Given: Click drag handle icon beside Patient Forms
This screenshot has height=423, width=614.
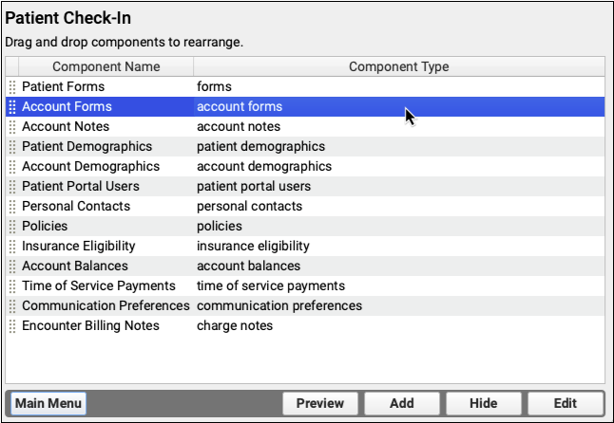Looking at the screenshot, I should pyautogui.click(x=12, y=87).
